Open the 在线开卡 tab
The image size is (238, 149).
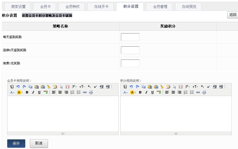click(101, 7)
